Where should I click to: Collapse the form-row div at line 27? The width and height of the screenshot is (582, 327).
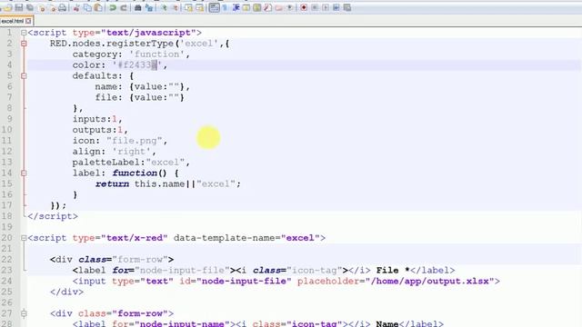pyautogui.click(x=24, y=313)
